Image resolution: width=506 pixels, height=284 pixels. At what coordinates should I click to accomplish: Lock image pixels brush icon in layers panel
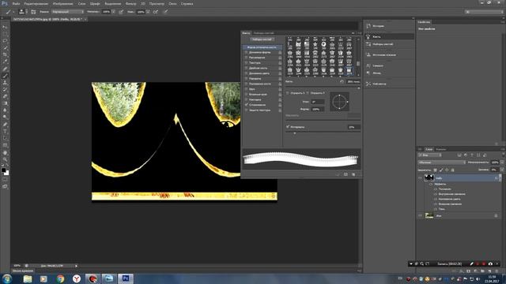[441, 170]
